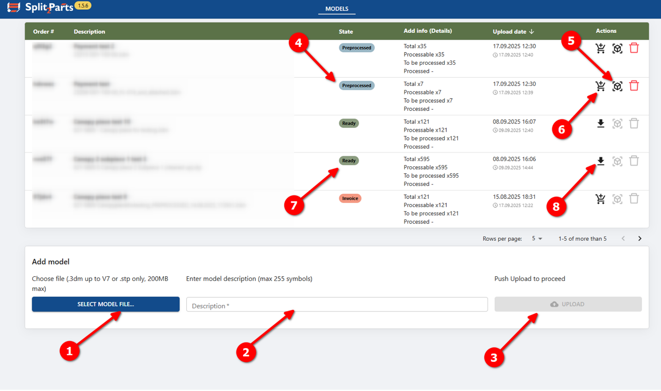Image resolution: width=661 pixels, height=391 pixels.
Task: Focus the model Description input field
Action: (337, 305)
